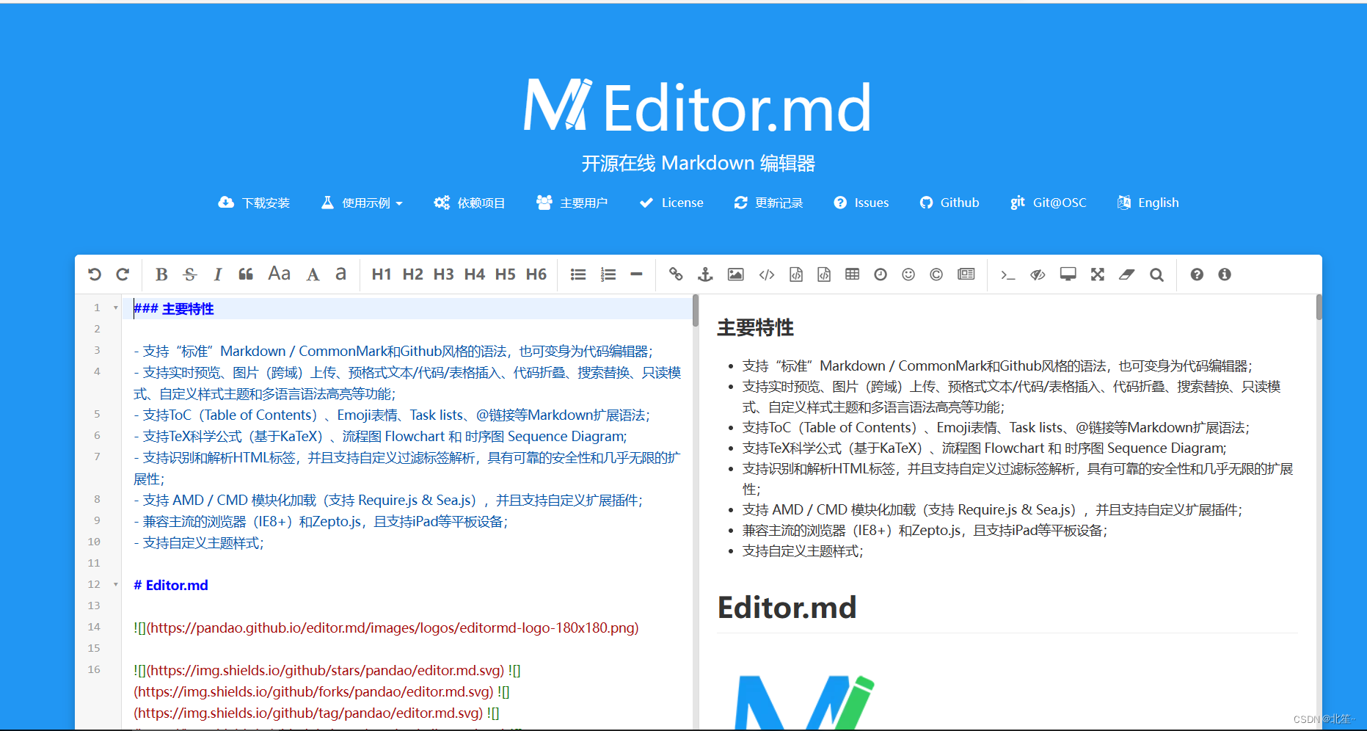Viewport: 1367px width, 731px height.
Task: Insert a horizontal rule
Action: [636, 274]
